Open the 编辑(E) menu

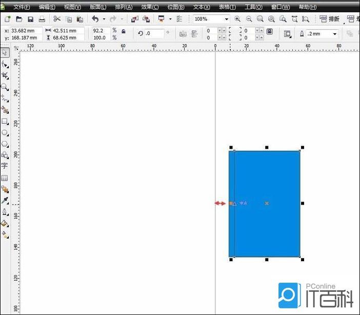click(x=47, y=7)
